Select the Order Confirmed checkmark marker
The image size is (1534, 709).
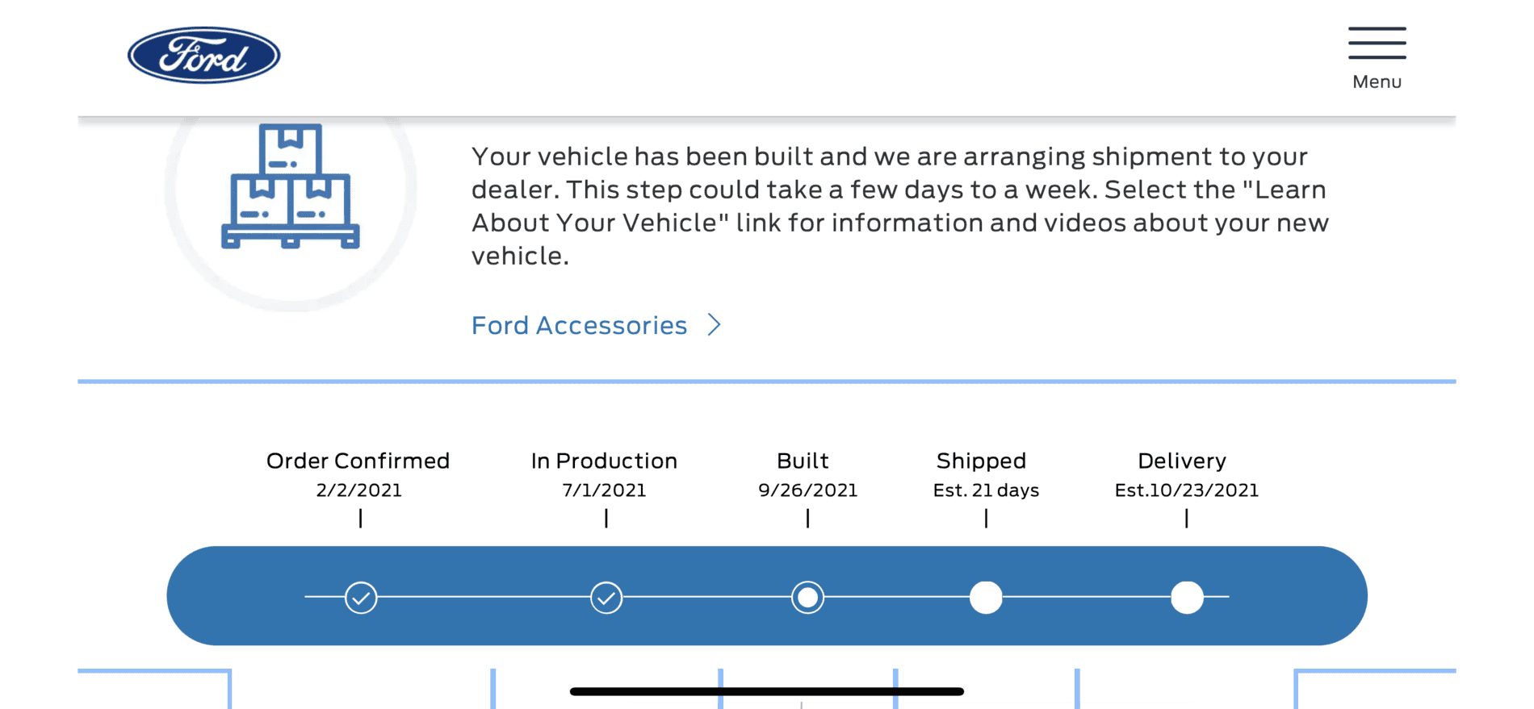[361, 598]
